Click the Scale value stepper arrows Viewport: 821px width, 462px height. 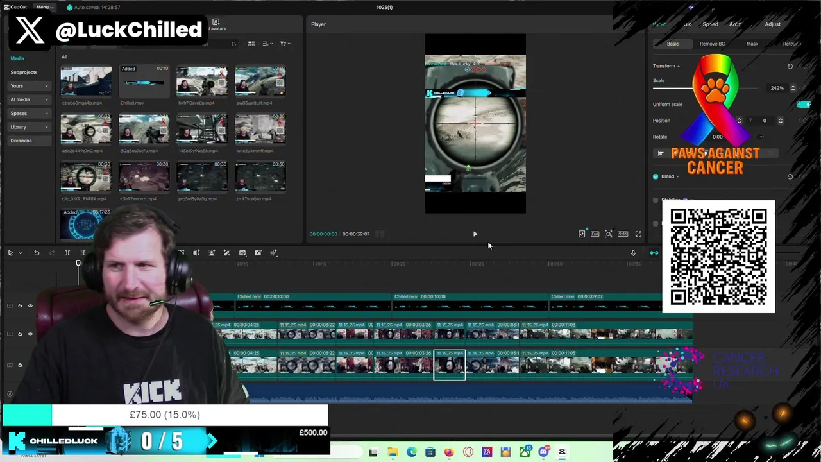click(x=793, y=88)
